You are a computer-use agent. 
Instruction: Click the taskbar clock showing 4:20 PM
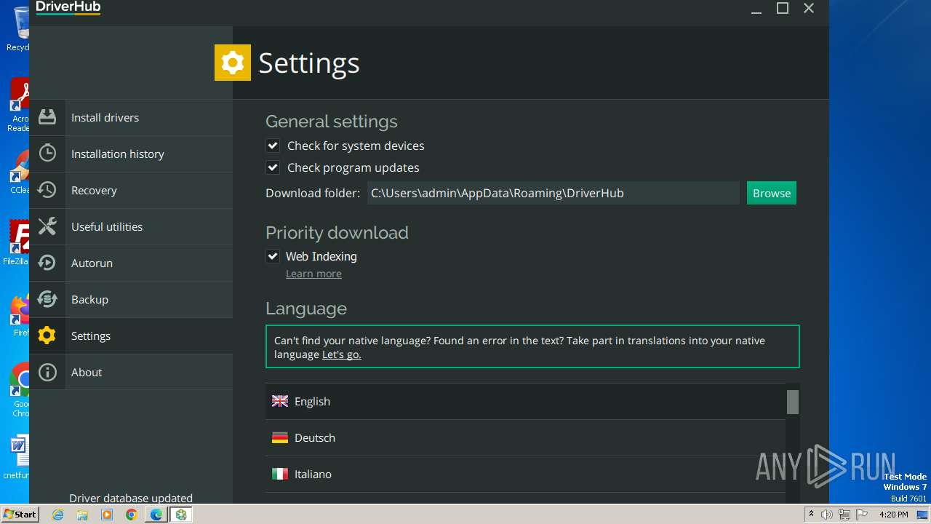coord(894,515)
